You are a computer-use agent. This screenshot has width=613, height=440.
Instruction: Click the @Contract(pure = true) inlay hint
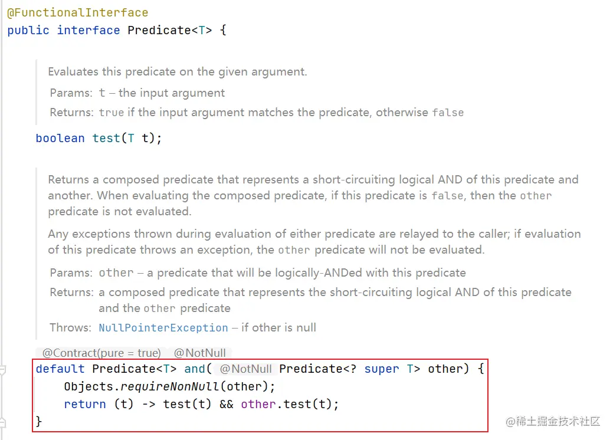click(x=101, y=353)
